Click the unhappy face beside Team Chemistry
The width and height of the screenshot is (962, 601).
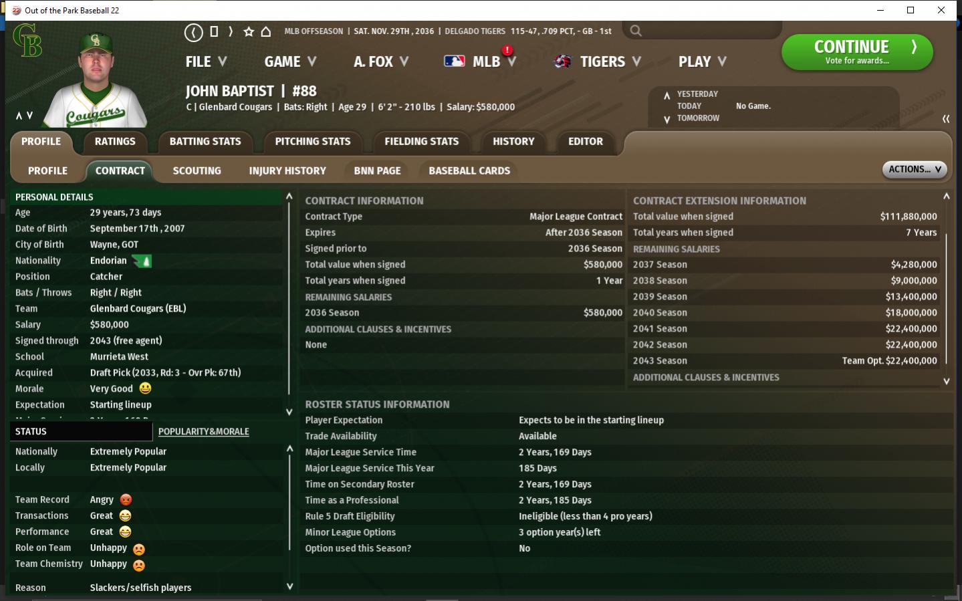138,565
